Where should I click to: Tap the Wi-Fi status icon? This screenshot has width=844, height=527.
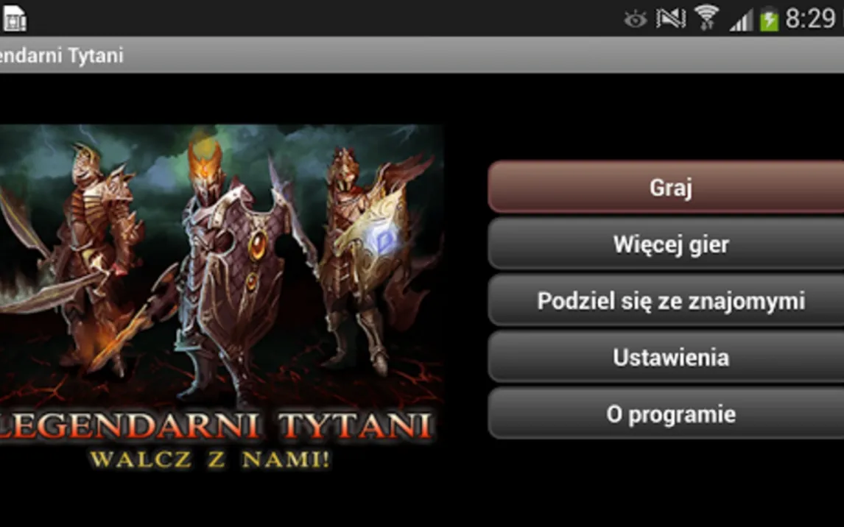click(x=706, y=18)
